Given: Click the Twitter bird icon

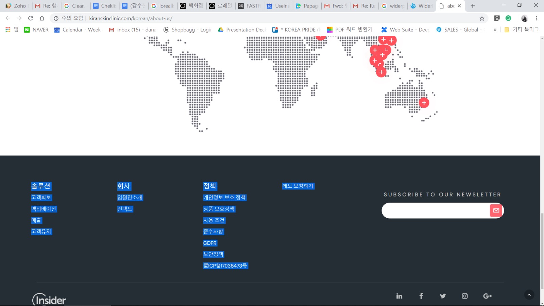Looking at the screenshot, I should click(443, 296).
